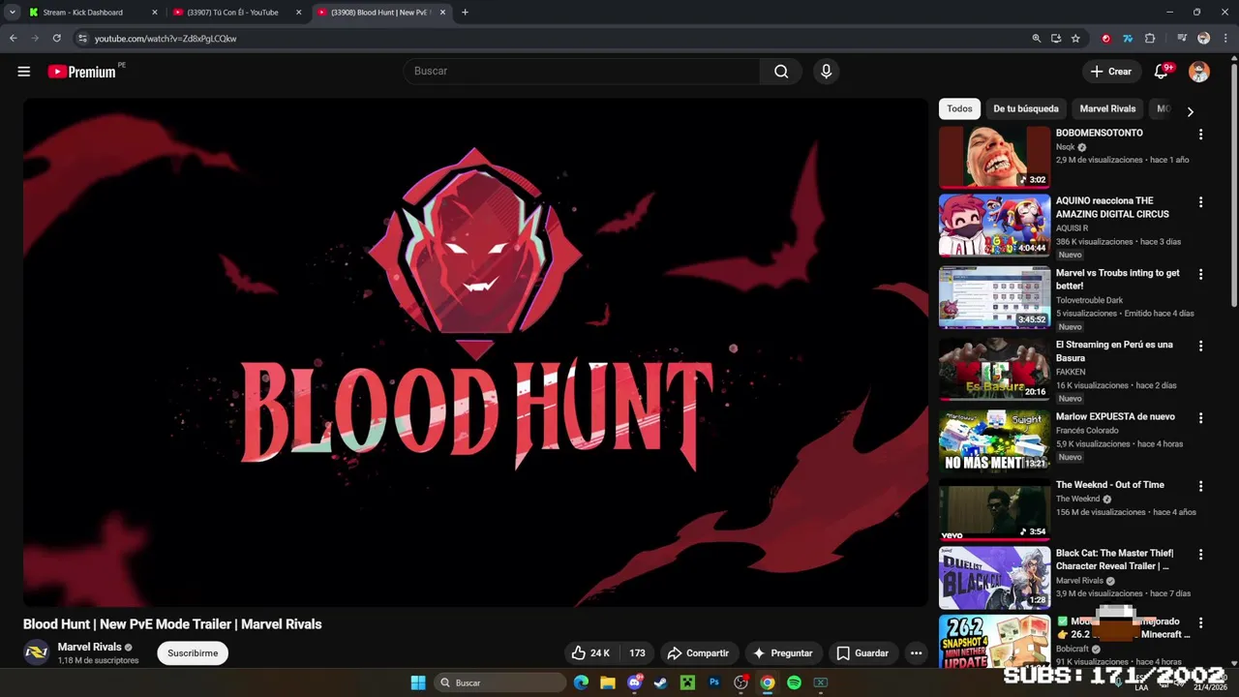Image resolution: width=1239 pixels, height=697 pixels.
Task: Open the tab search dropdown arrow
Action: point(13,13)
